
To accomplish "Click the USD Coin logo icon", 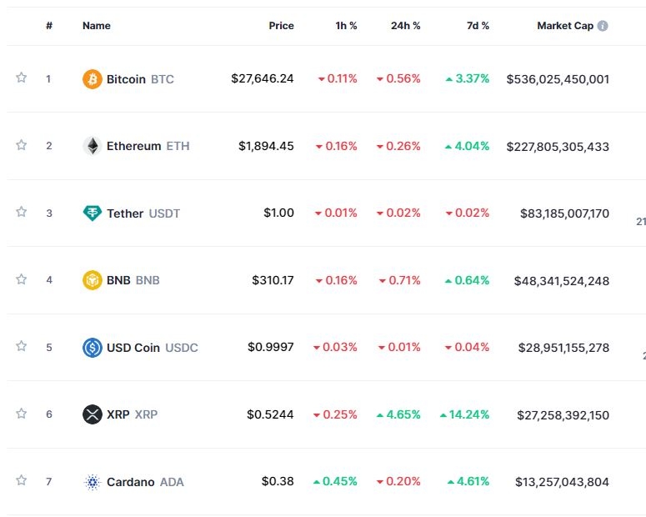I will click(93, 348).
